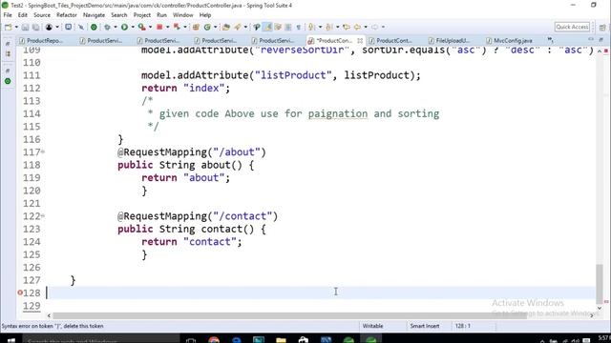Click the red Stop/terminate icon
This screenshot has width=611, height=343.
159,27
